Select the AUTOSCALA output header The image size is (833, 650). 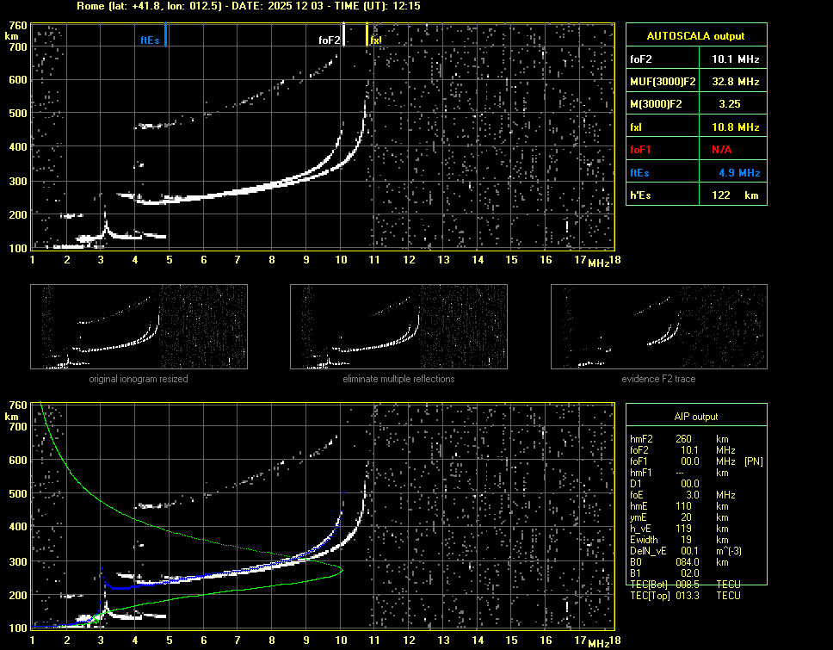click(x=695, y=36)
